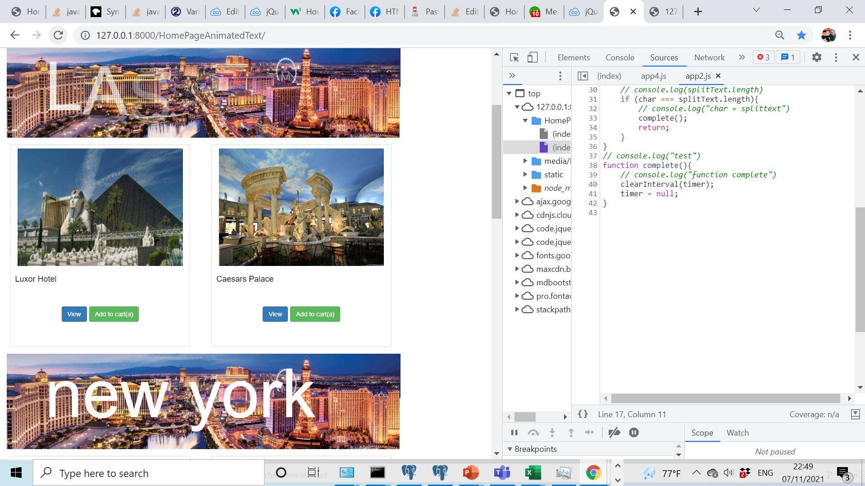
Task: Click the pause on exceptions icon
Action: (x=634, y=432)
